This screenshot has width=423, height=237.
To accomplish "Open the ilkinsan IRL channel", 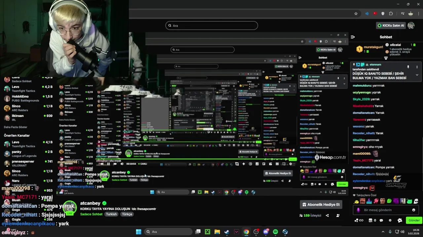I will 28,118.
